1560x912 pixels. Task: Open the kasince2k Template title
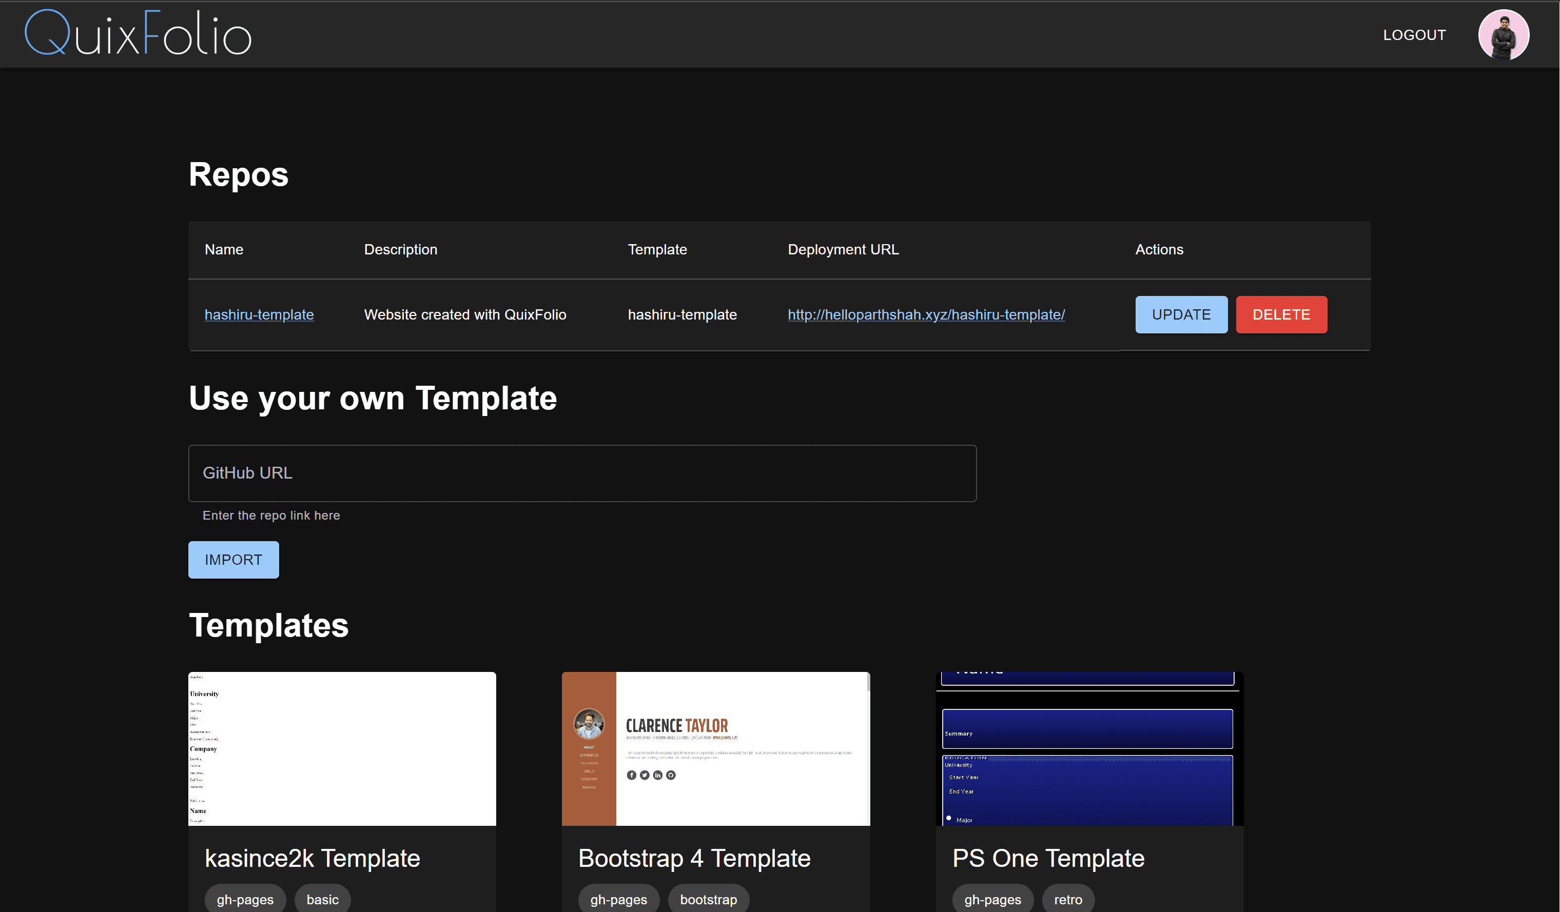(312, 858)
